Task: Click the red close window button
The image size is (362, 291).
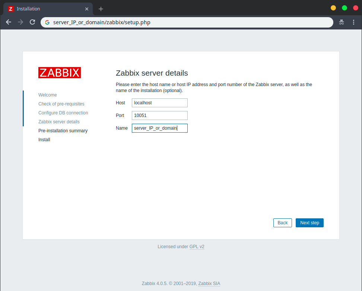Action: pyautogui.click(x=356, y=8)
